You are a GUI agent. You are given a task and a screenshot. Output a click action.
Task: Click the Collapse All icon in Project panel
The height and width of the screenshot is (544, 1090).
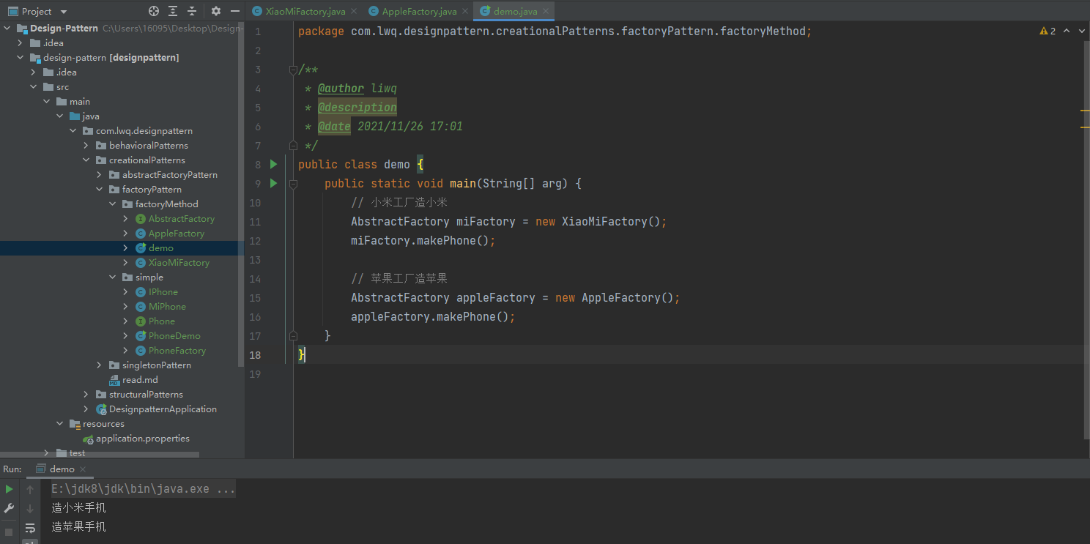pyautogui.click(x=192, y=11)
